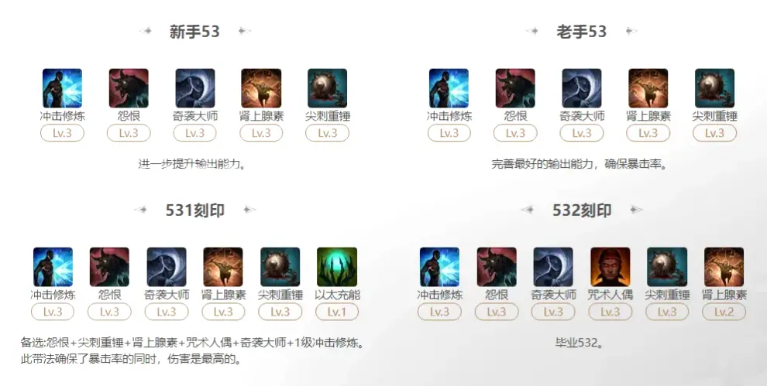This screenshot has height=386, width=767.
Task: Click 奇袭大师 icon in 531刻印 section
Action: coord(167,267)
